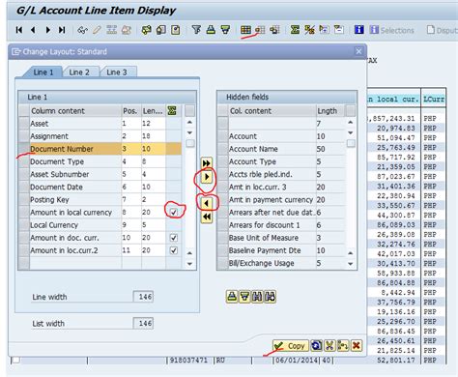The height and width of the screenshot is (377, 458).
Task: Open display document glasses icon
Action: pyautogui.click(x=82, y=30)
